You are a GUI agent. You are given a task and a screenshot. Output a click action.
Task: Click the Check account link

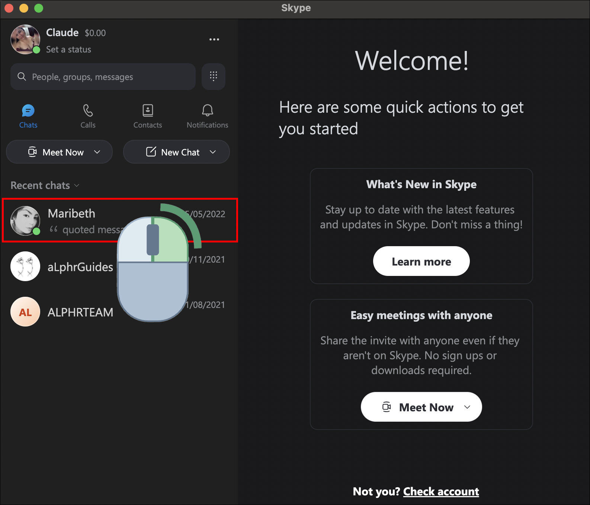coord(441,492)
